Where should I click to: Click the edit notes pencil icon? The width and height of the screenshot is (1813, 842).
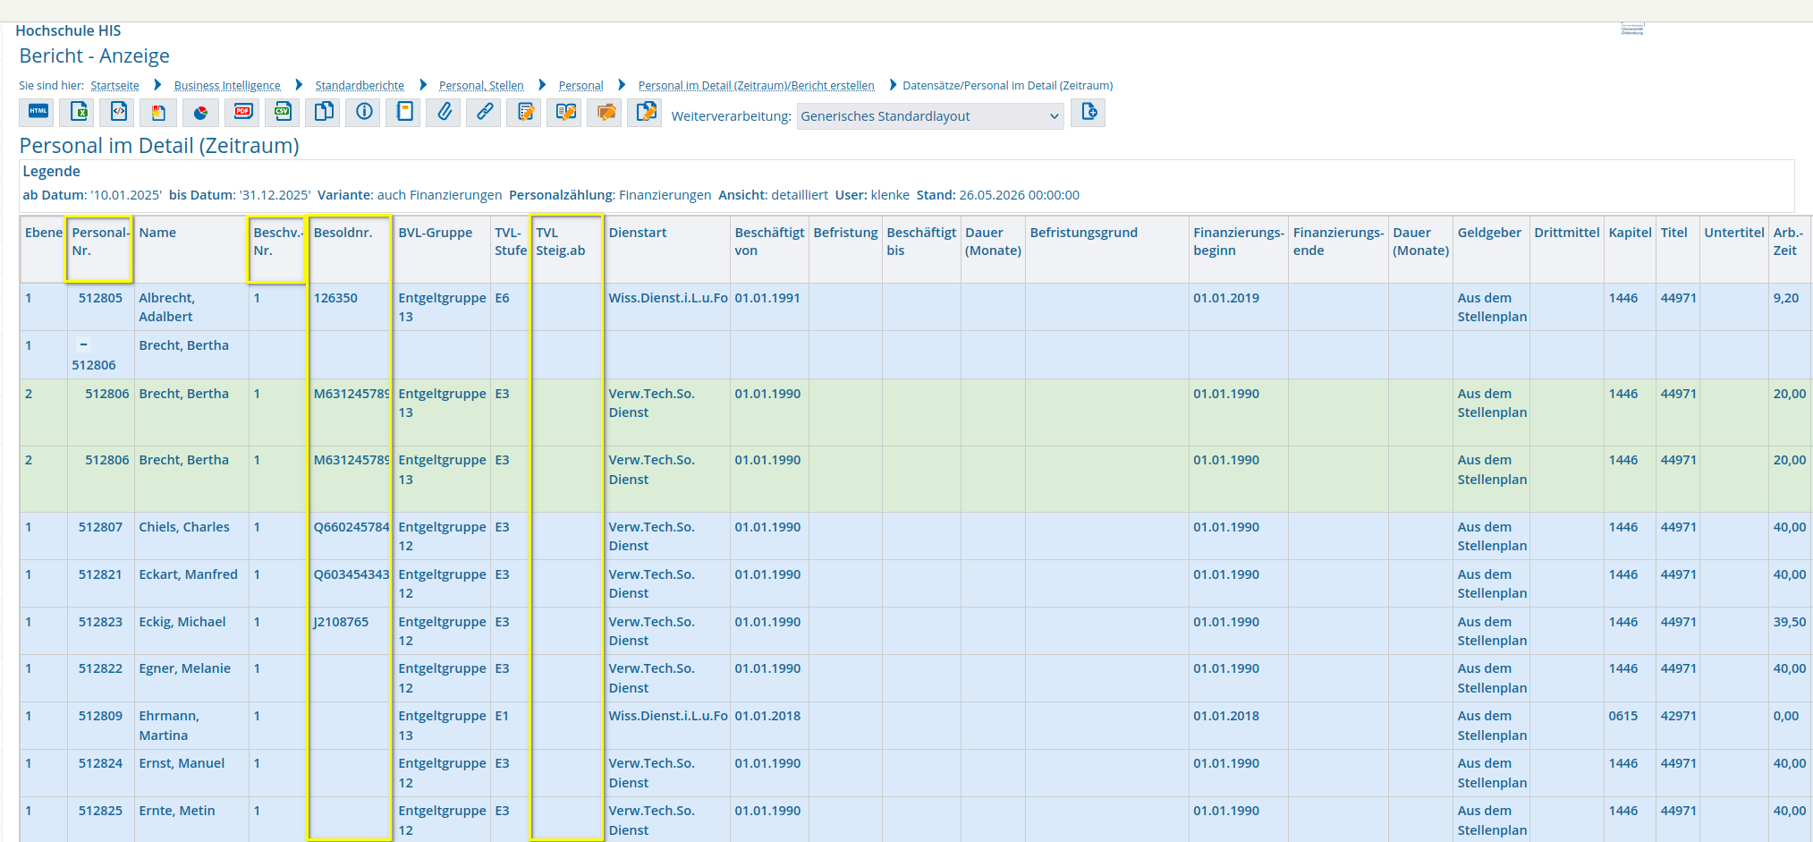click(525, 112)
